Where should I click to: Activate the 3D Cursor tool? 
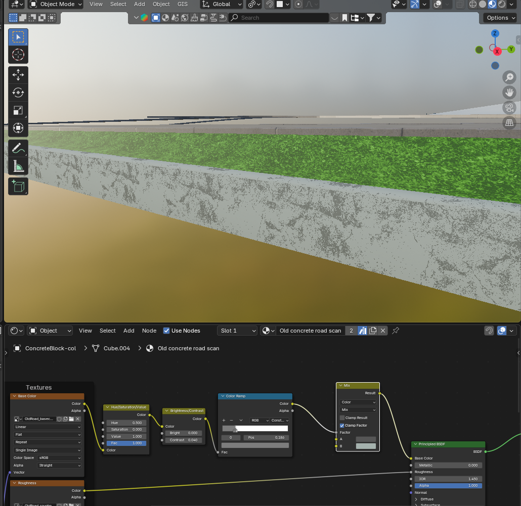point(18,55)
